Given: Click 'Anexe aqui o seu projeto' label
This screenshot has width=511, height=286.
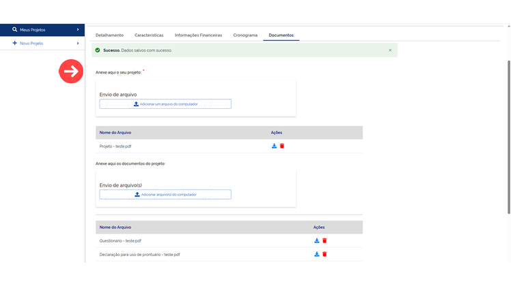Looking at the screenshot, I should click(118, 72).
